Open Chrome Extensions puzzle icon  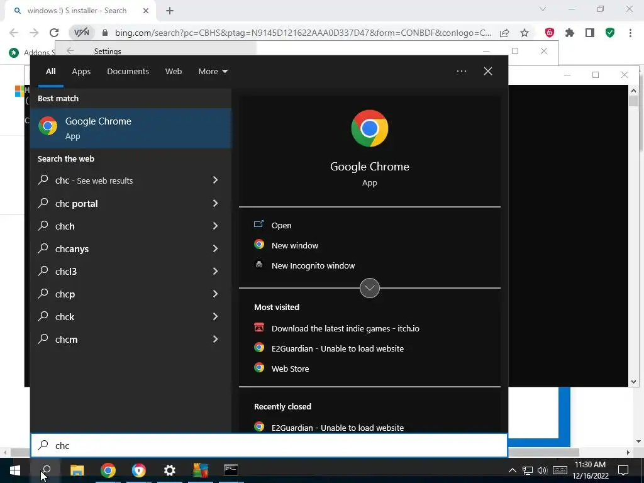pyautogui.click(x=570, y=33)
